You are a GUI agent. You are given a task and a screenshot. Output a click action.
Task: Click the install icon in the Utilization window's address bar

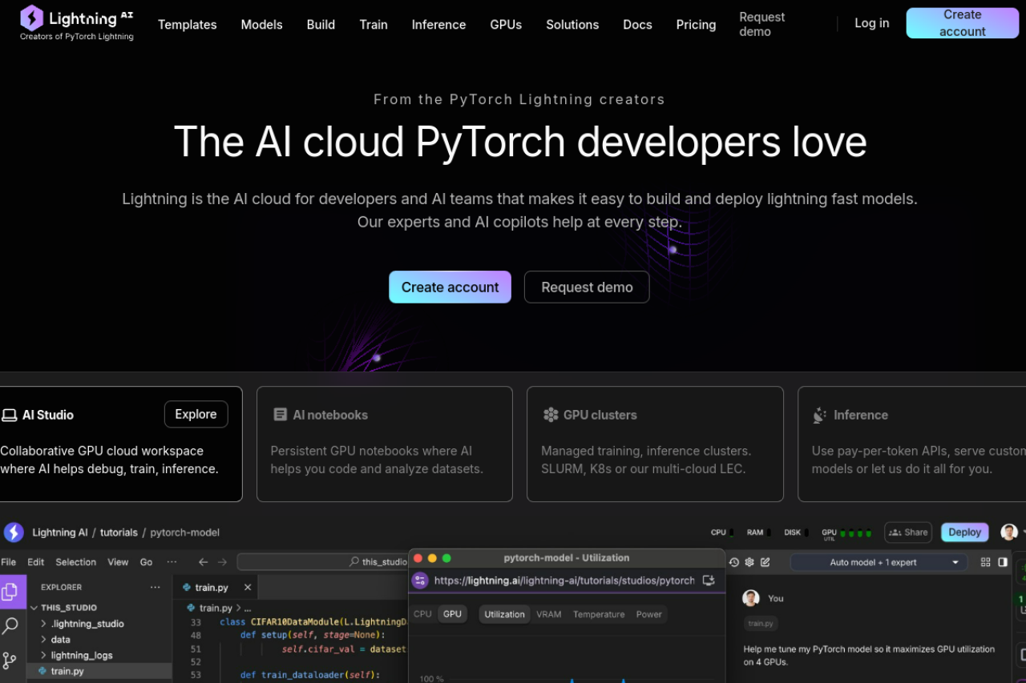(x=708, y=581)
